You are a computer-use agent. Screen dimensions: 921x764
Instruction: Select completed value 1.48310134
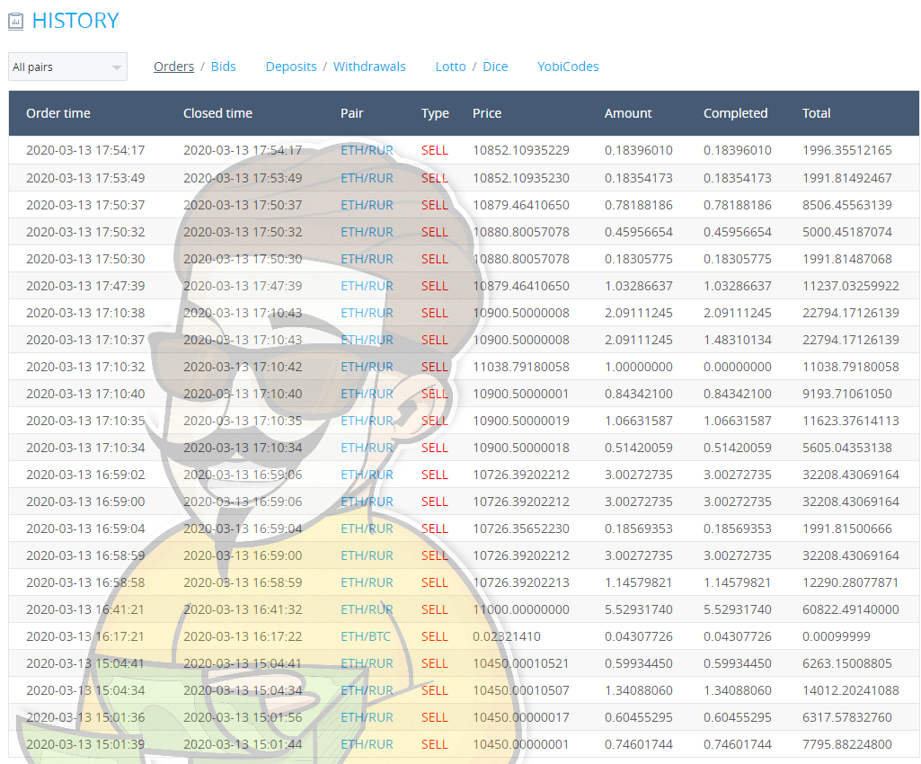[738, 341]
